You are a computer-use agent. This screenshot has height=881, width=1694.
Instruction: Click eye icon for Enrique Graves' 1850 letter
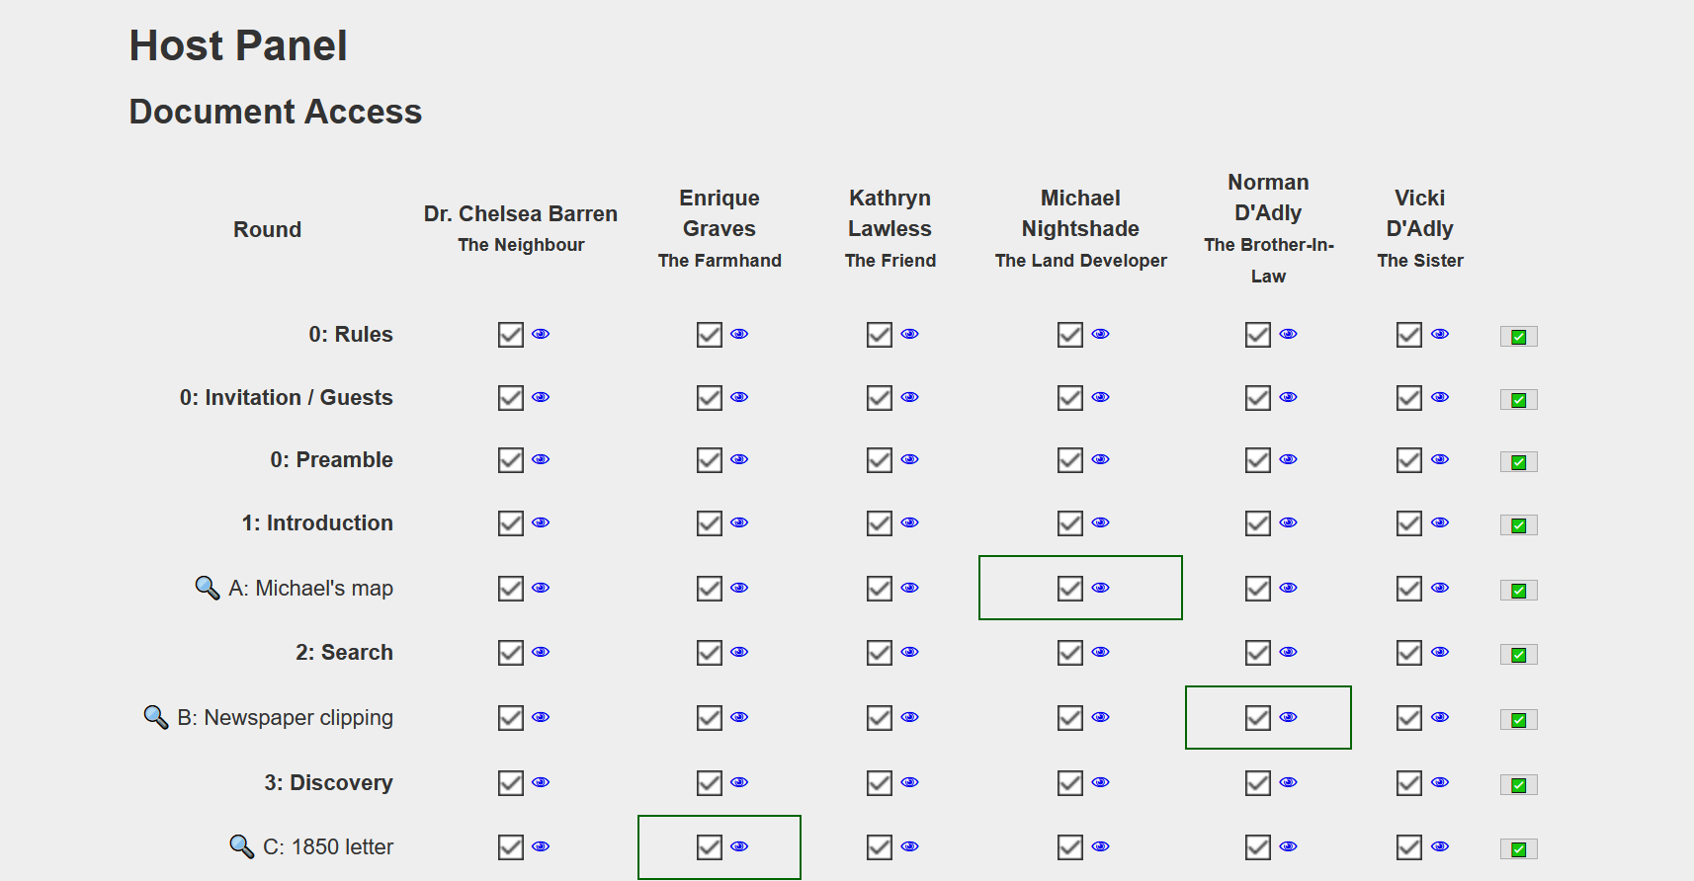coord(739,846)
